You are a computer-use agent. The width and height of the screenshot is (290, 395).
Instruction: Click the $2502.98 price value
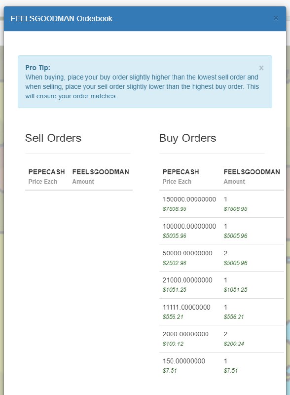coord(175,263)
